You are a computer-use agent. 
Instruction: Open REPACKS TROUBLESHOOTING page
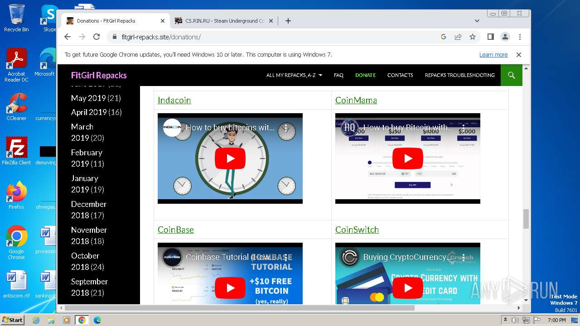tap(460, 75)
